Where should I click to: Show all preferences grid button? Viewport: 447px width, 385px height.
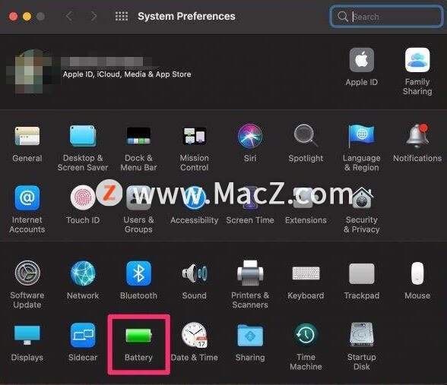tap(122, 16)
